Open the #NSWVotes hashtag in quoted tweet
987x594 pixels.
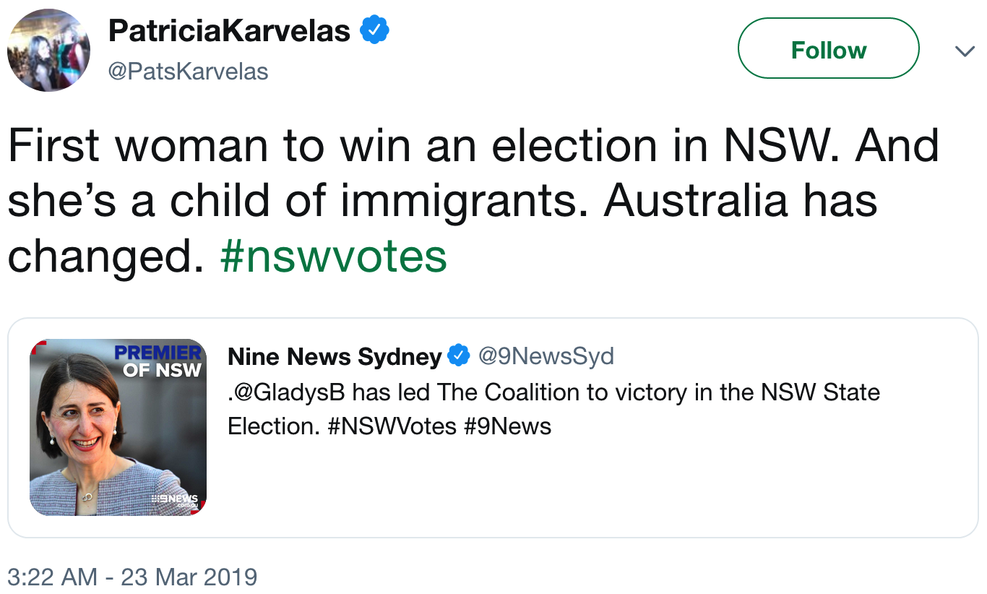coord(392,426)
